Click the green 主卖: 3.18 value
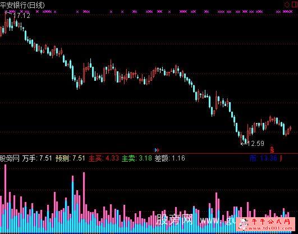Screen dimensions: 298x234 [136, 158]
